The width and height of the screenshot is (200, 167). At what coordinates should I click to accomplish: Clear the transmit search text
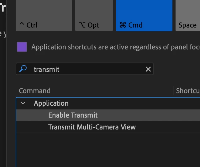pyautogui.click(x=148, y=69)
